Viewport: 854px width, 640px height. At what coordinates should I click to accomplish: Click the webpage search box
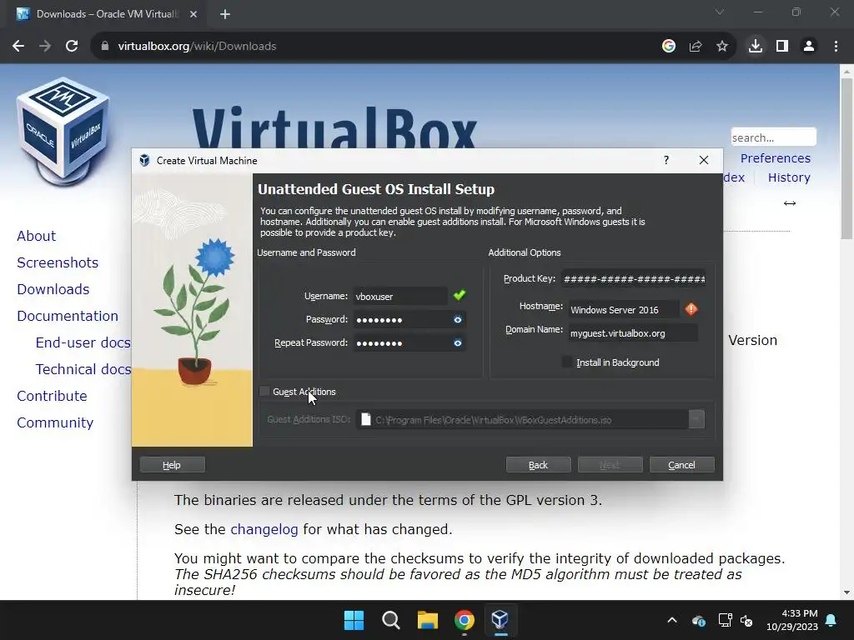(x=773, y=137)
